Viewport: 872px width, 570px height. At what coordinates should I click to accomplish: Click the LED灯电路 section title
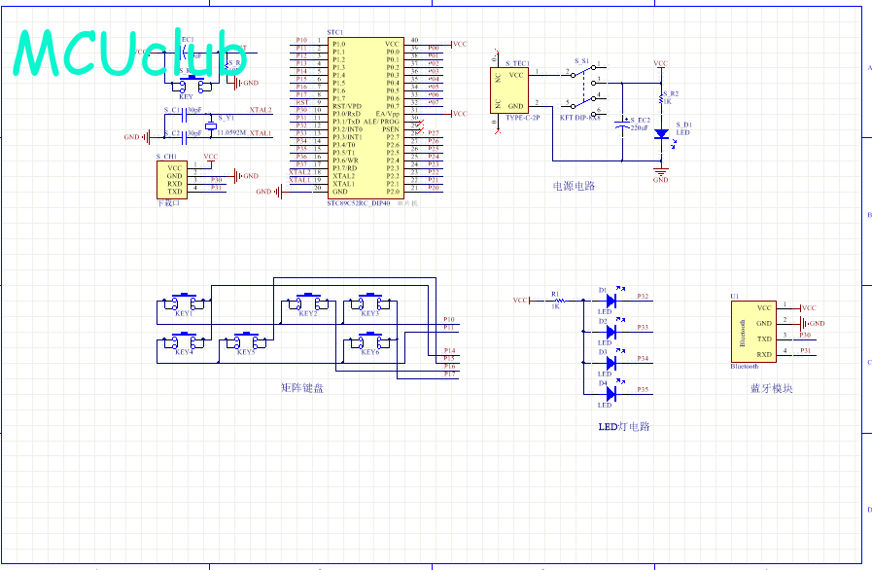pos(624,426)
